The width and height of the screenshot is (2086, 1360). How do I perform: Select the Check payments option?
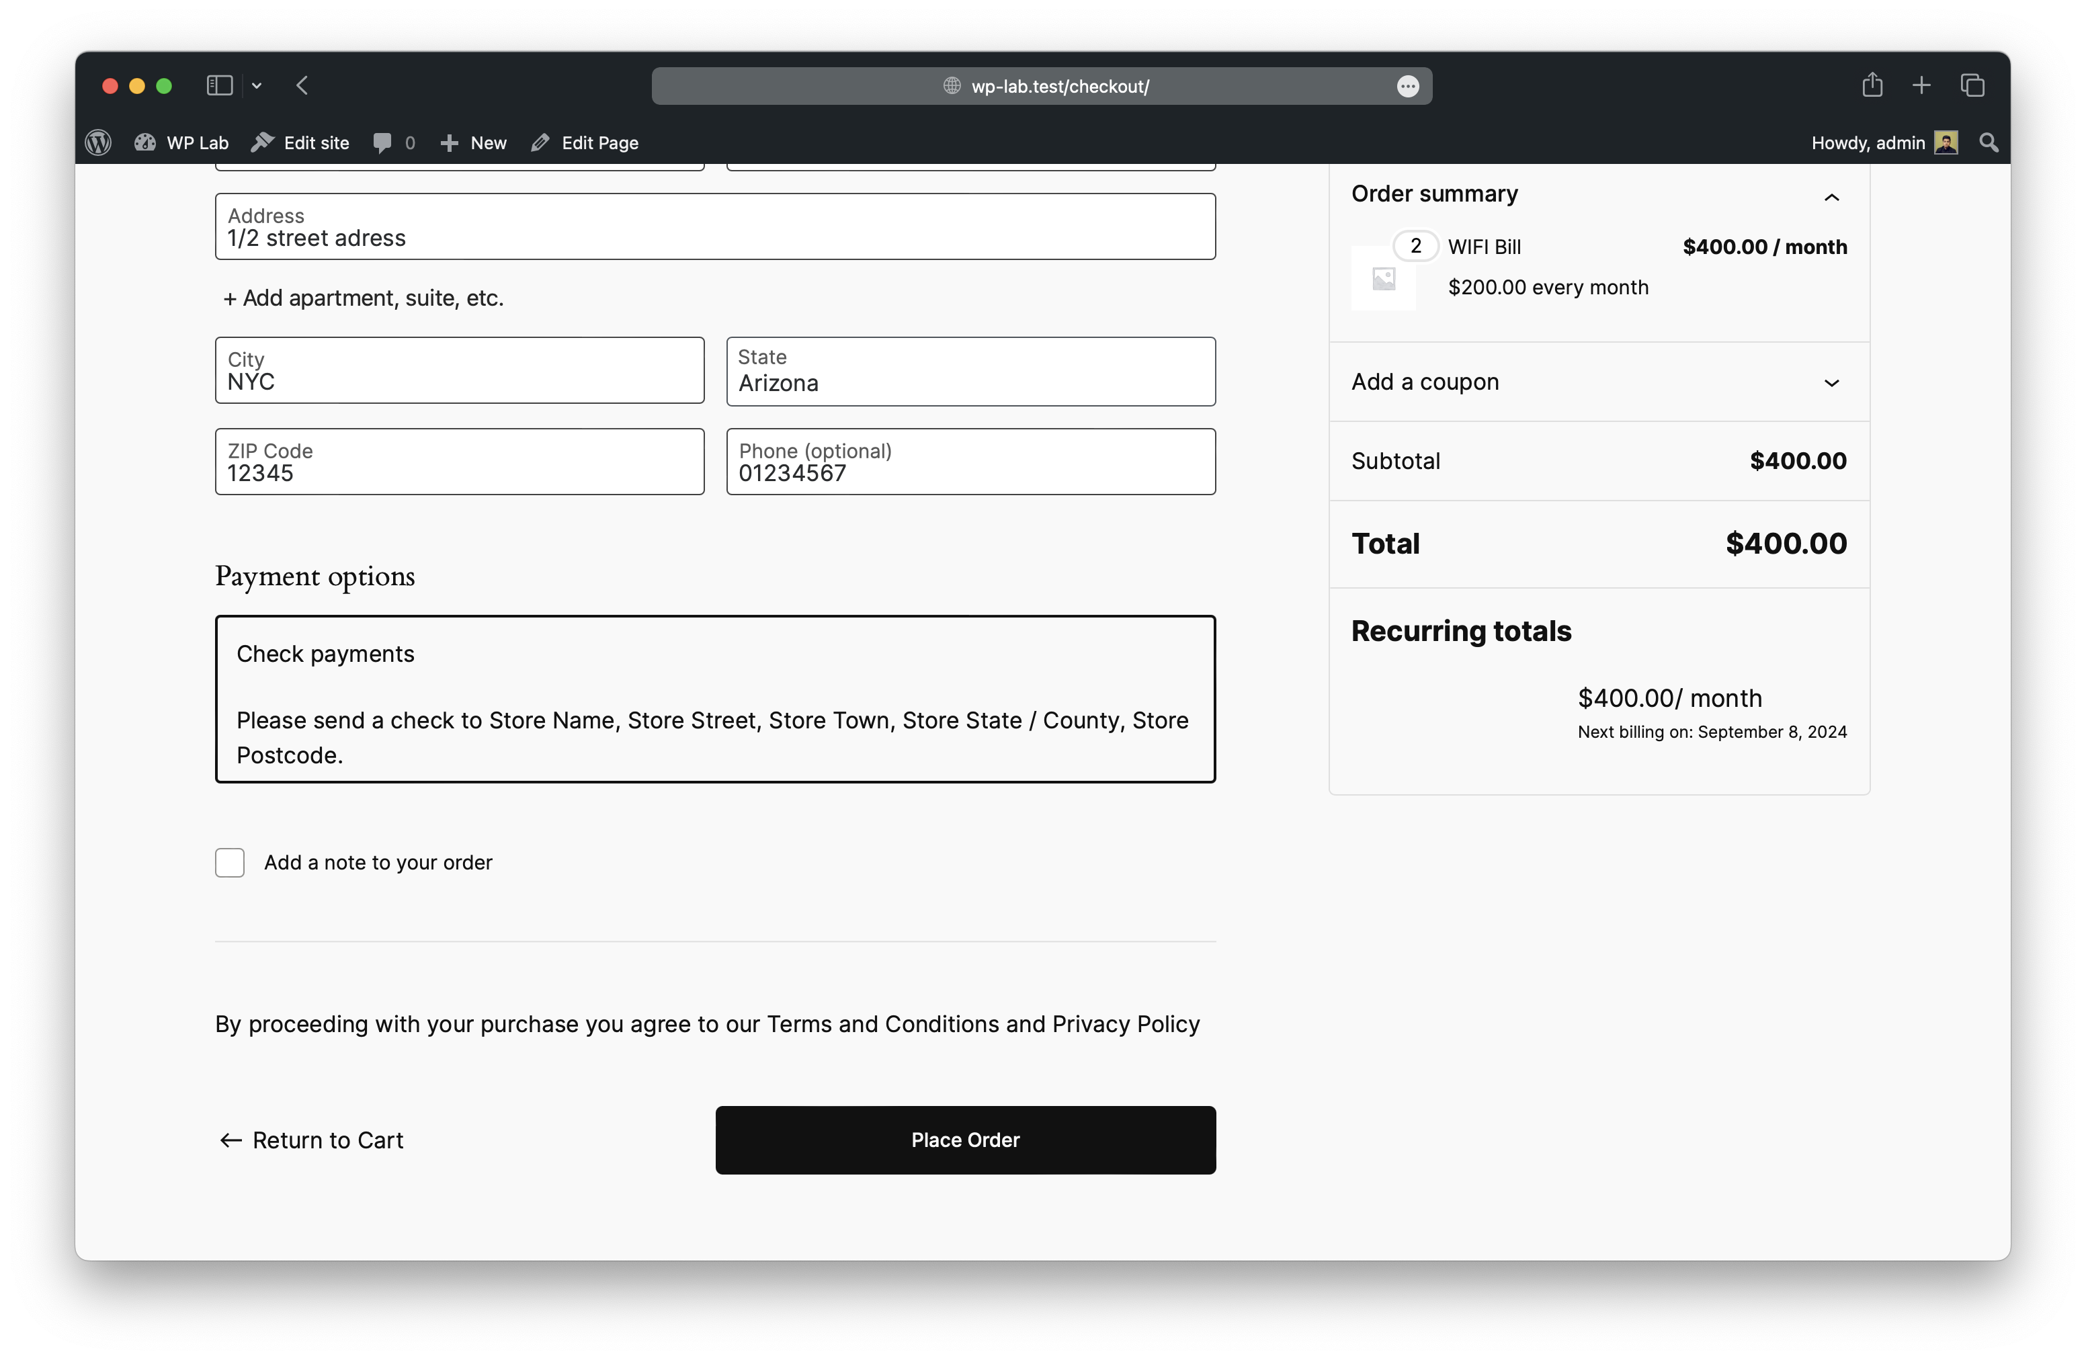click(x=326, y=654)
